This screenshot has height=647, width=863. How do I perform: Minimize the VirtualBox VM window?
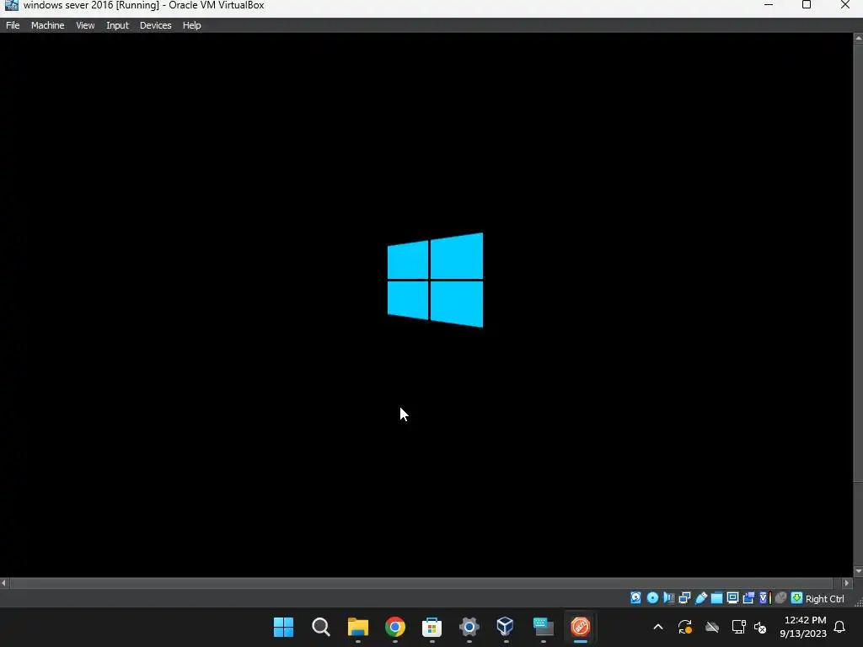[x=769, y=5]
